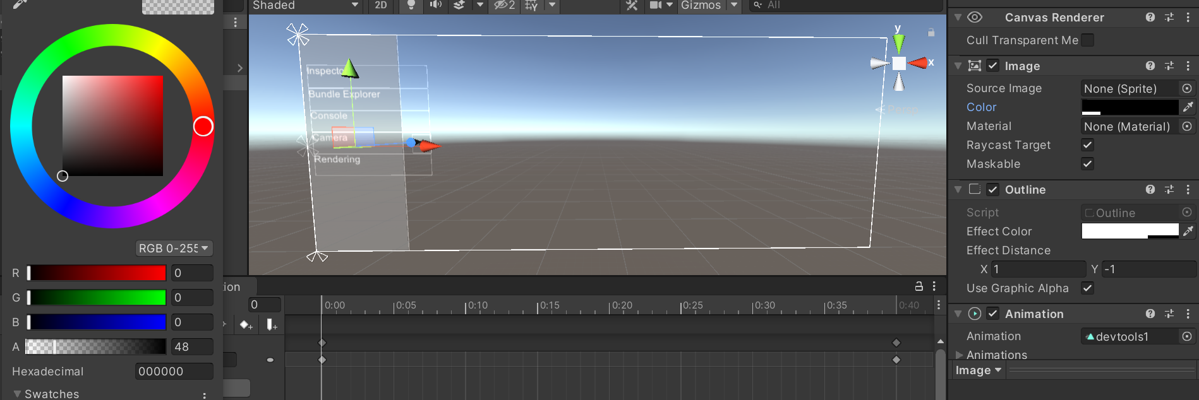Toggle Use Graphic Alpha checkbox
The image size is (1199, 400).
pos(1087,288)
